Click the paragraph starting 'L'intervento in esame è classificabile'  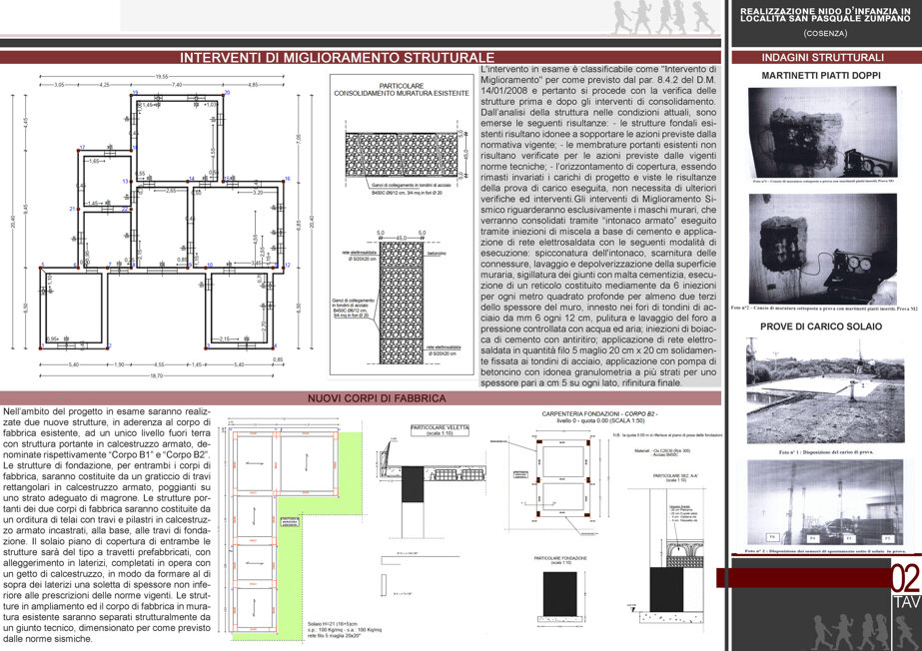click(598, 227)
